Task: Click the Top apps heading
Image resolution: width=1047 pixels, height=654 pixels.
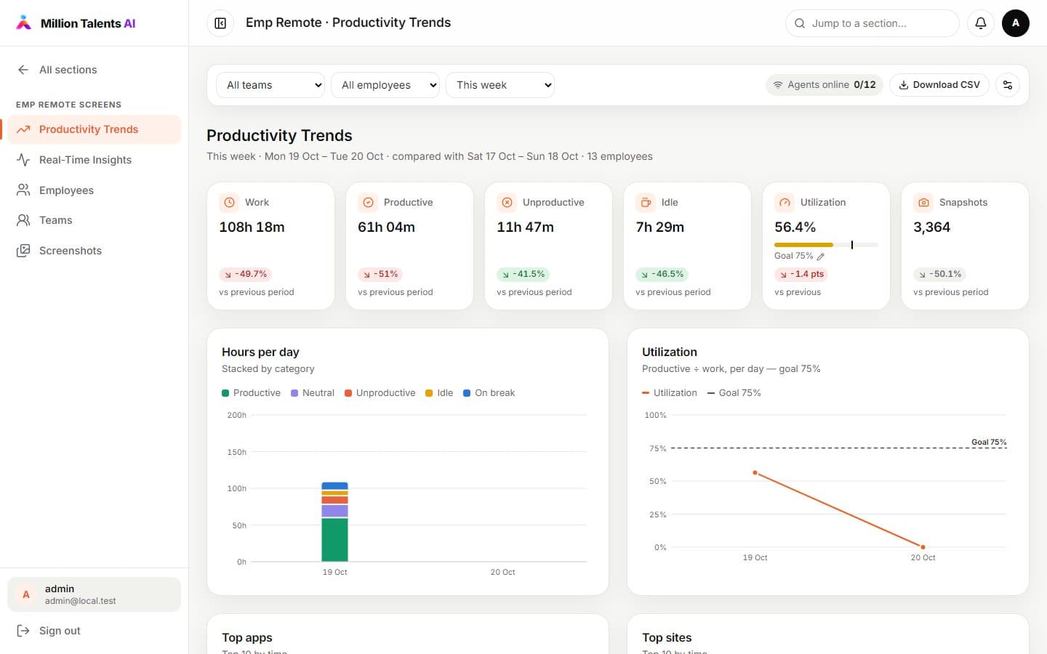Action: coord(247,638)
